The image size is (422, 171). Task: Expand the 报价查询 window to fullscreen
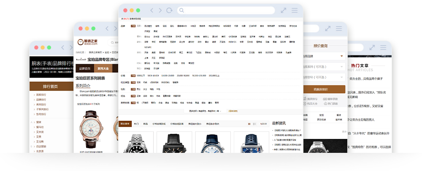point(327,28)
